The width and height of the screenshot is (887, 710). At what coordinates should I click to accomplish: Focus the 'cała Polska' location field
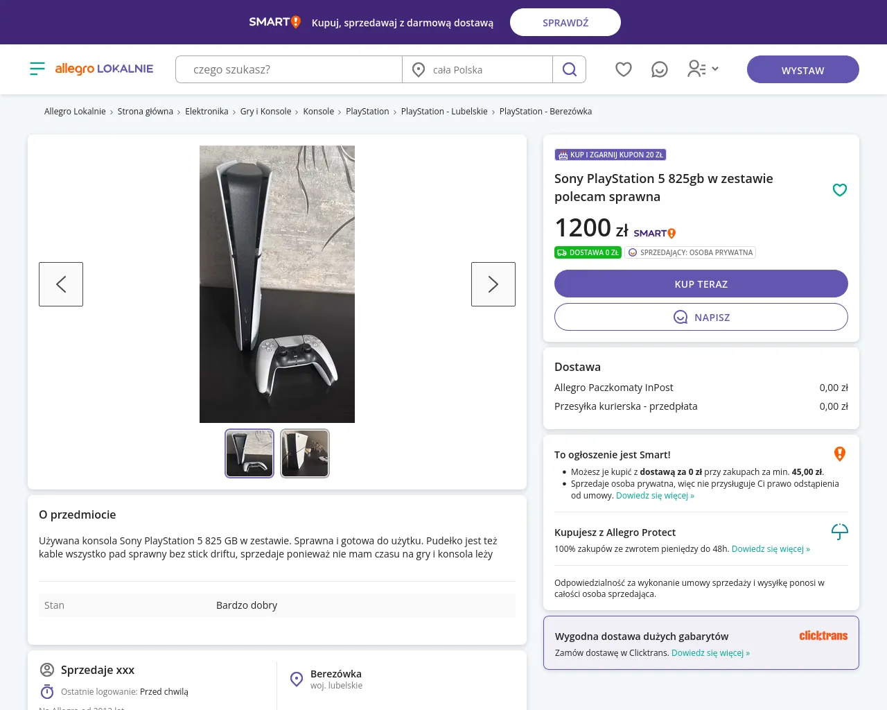click(x=477, y=69)
